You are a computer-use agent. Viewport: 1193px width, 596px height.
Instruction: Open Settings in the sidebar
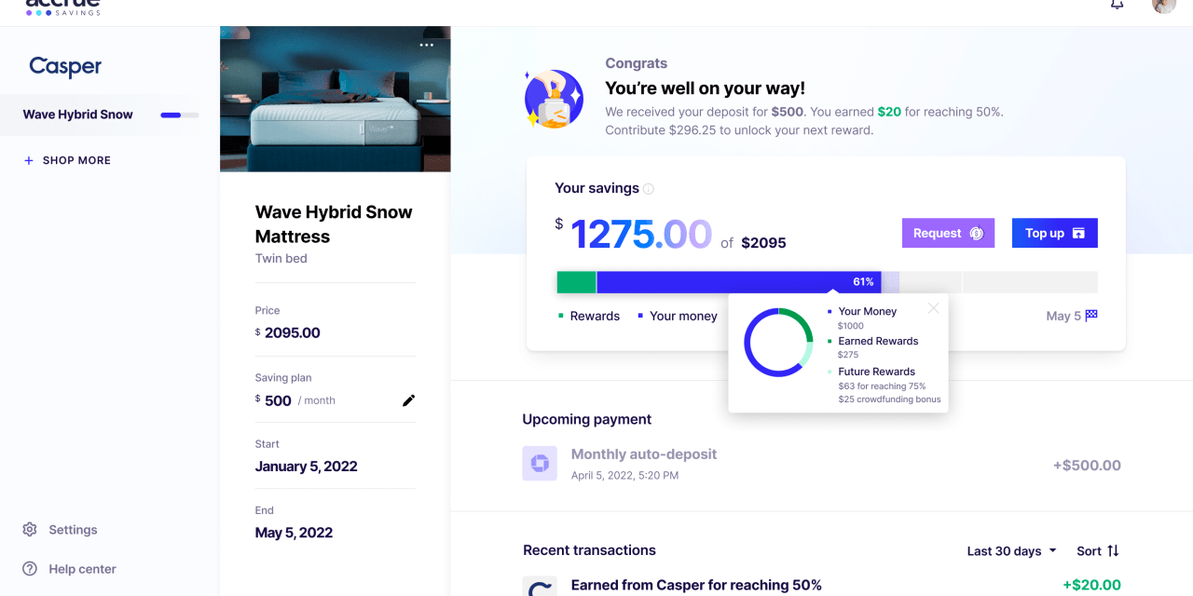pos(60,530)
